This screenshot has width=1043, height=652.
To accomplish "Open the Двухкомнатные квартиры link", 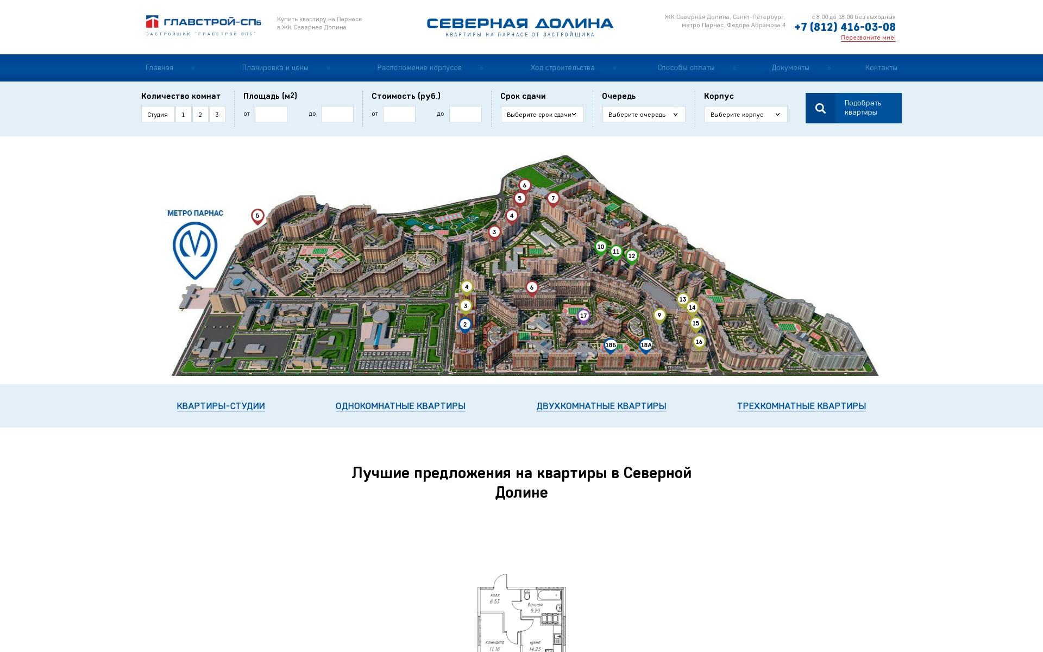I will click(x=601, y=406).
